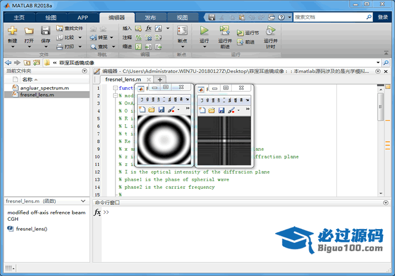Open the Run (运行) dropdown arrow

click(204, 47)
